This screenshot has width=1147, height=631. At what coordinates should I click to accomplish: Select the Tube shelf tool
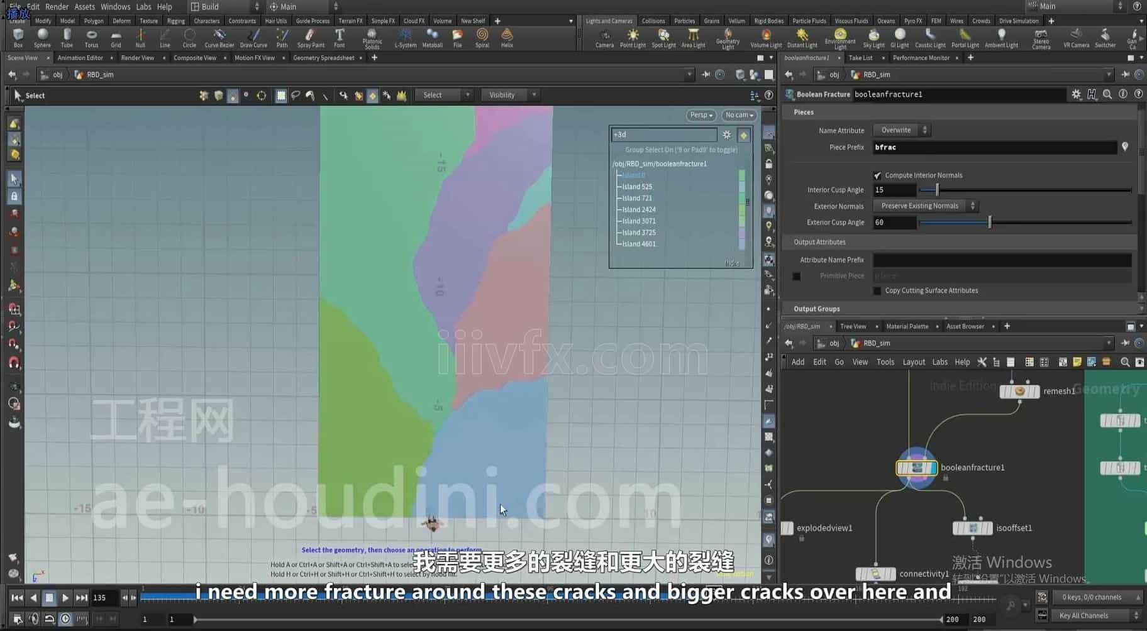point(67,38)
